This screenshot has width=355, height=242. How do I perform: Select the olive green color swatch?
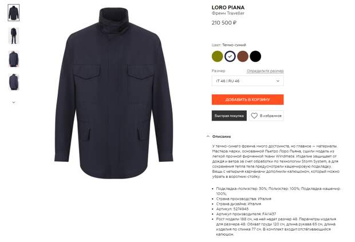click(218, 56)
